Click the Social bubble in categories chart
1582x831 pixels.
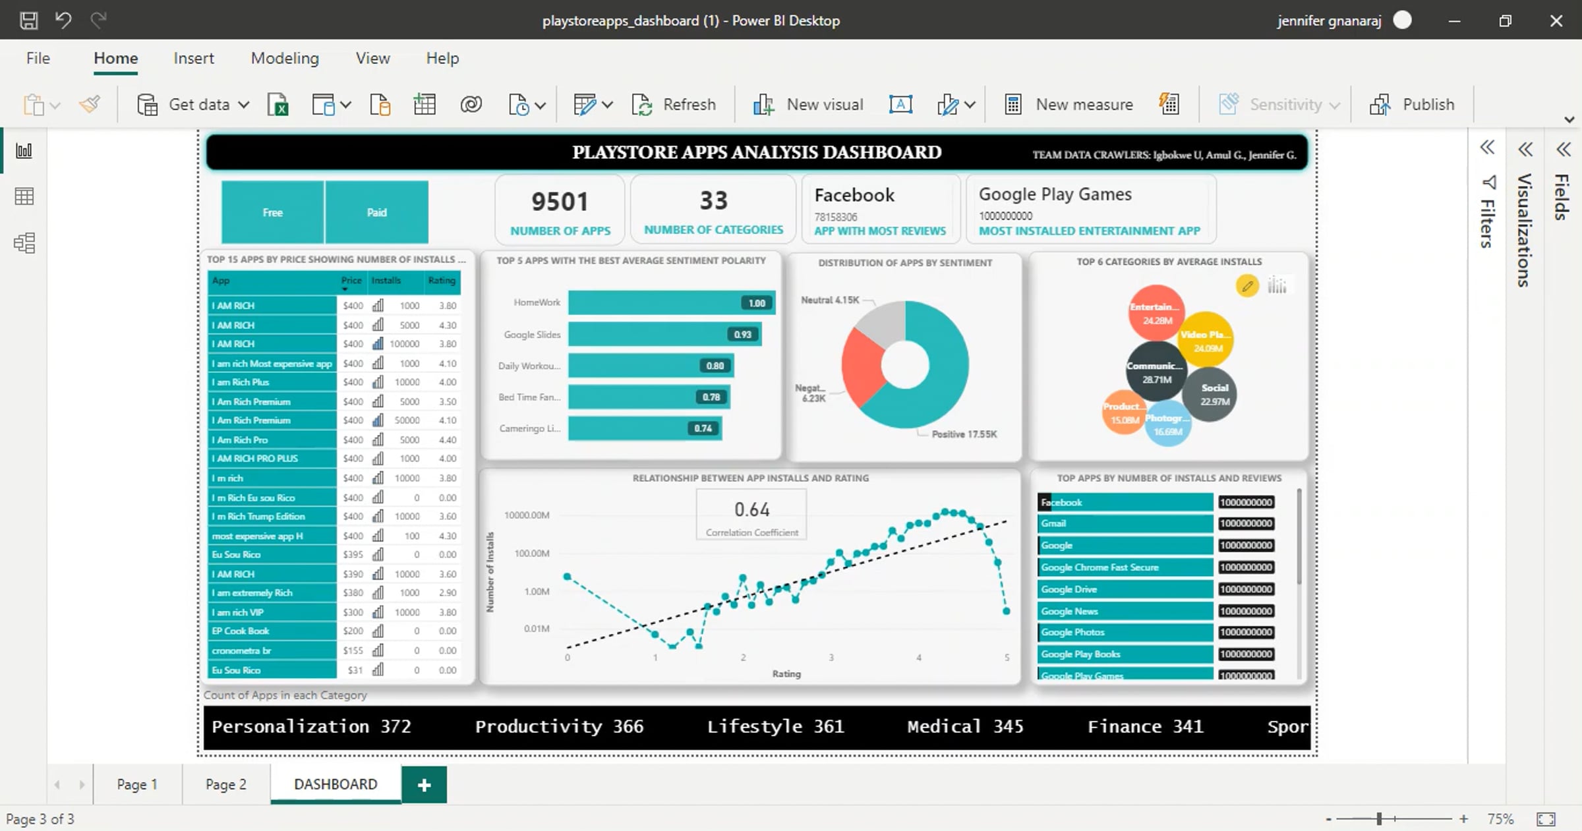click(1210, 394)
